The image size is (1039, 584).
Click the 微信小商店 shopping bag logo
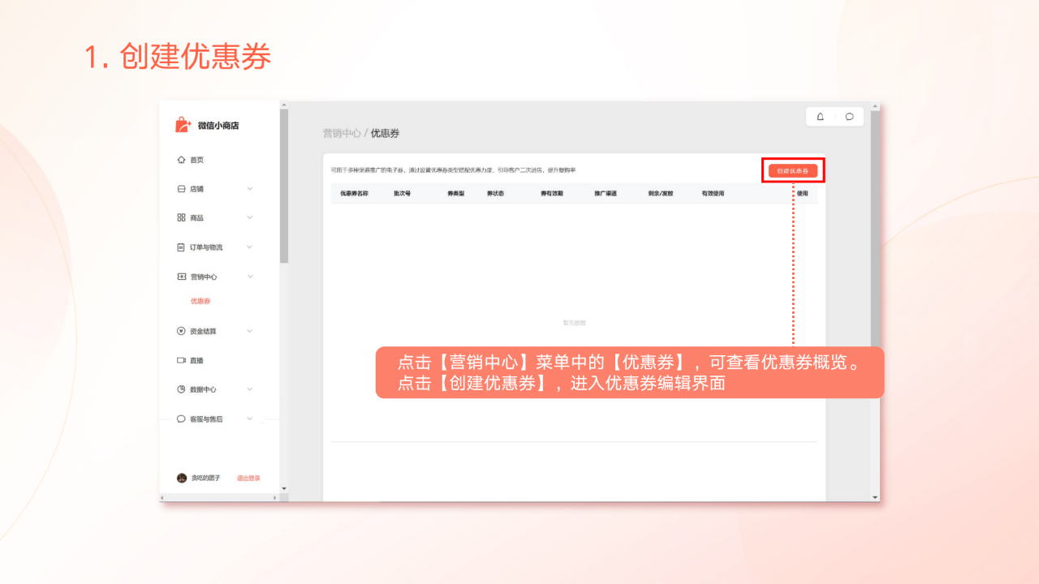tap(183, 125)
